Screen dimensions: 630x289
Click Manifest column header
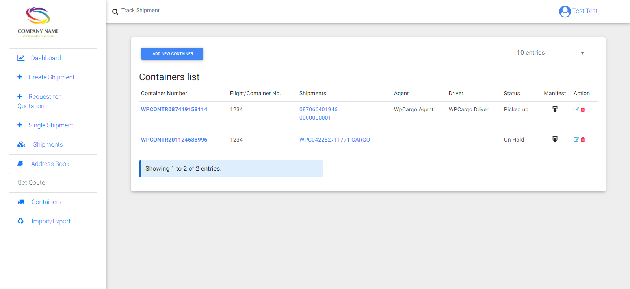pyautogui.click(x=555, y=93)
